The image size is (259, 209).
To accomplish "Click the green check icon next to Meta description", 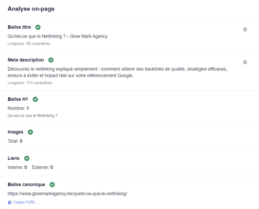I will 51,60.
